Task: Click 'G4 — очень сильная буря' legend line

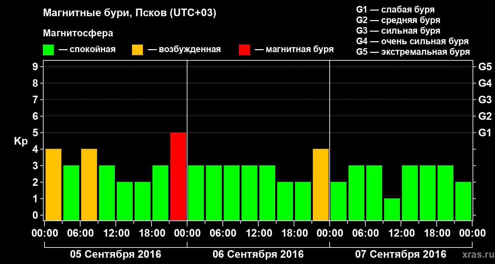Action: (412, 41)
